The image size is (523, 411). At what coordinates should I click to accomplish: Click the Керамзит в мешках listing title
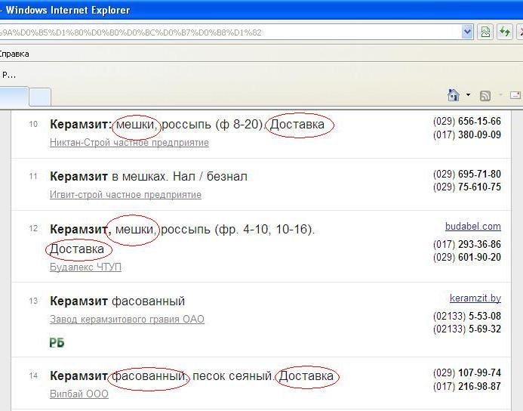(148, 176)
